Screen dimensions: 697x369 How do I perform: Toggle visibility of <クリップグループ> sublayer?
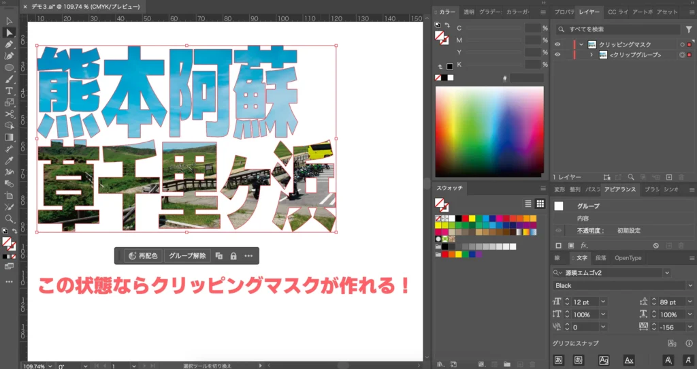click(x=557, y=54)
